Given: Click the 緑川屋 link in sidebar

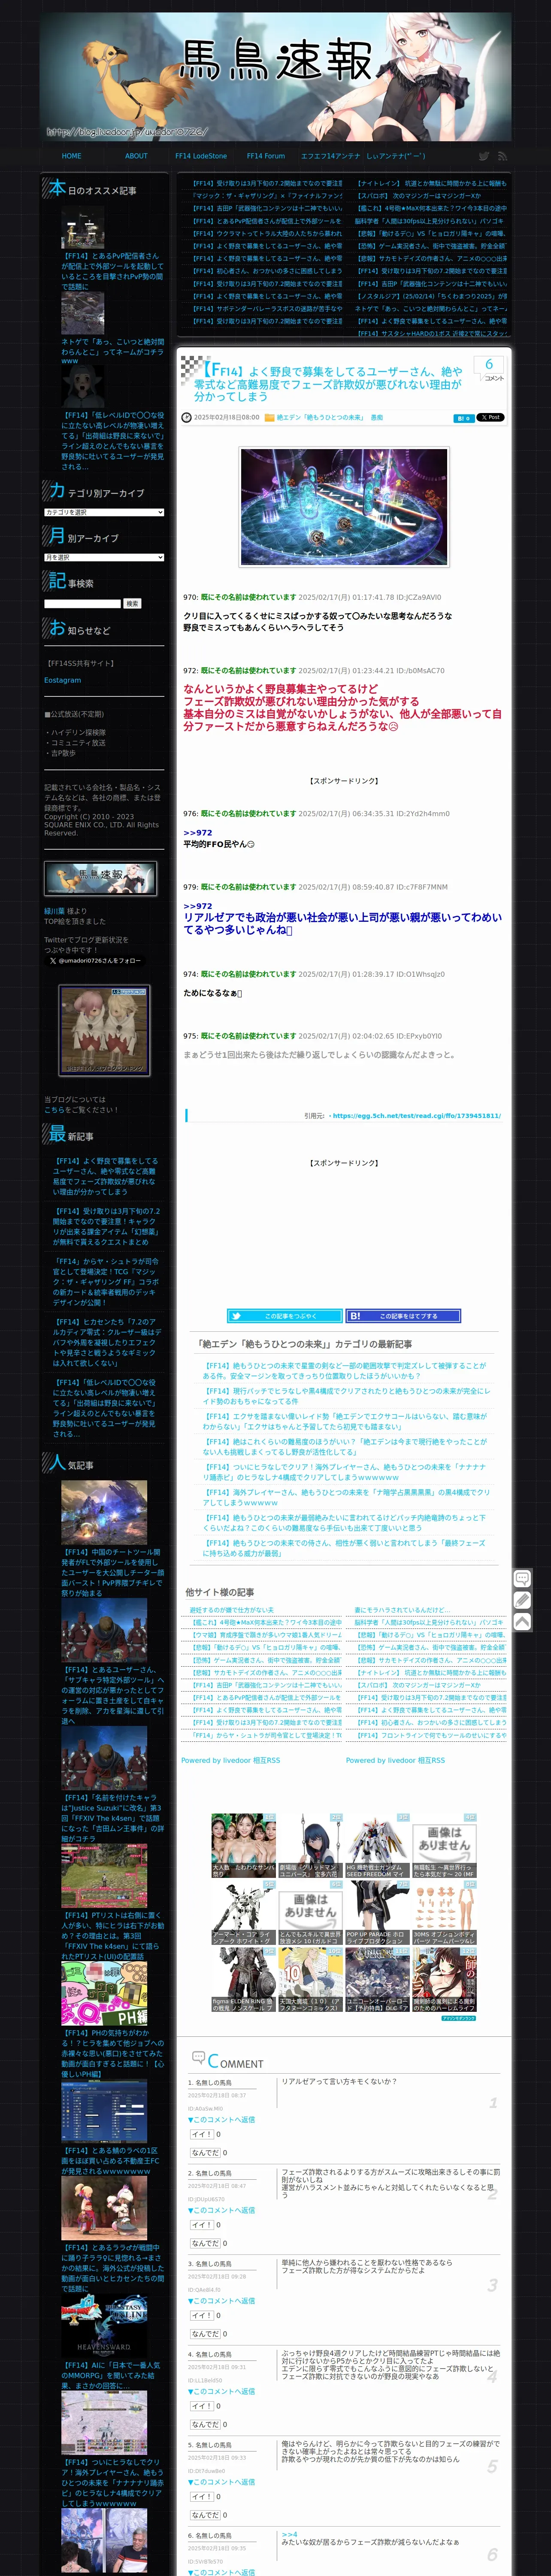Looking at the screenshot, I should (x=54, y=911).
